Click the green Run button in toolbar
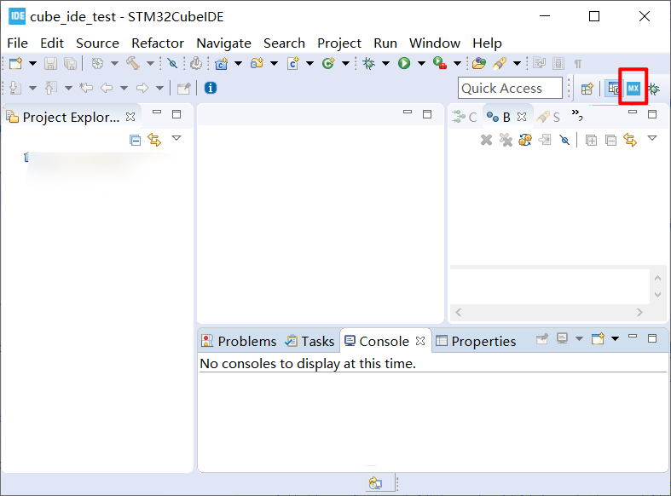The width and height of the screenshot is (671, 496). tap(404, 63)
